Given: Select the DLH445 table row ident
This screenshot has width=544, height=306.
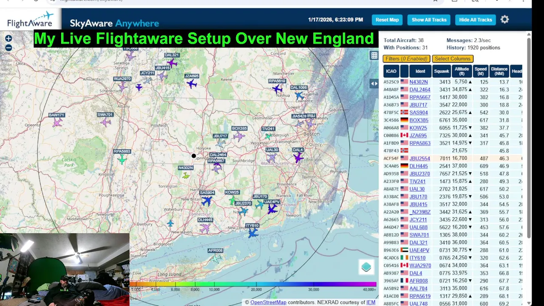Looking at the screenshot, I should (x=419, y=166).
